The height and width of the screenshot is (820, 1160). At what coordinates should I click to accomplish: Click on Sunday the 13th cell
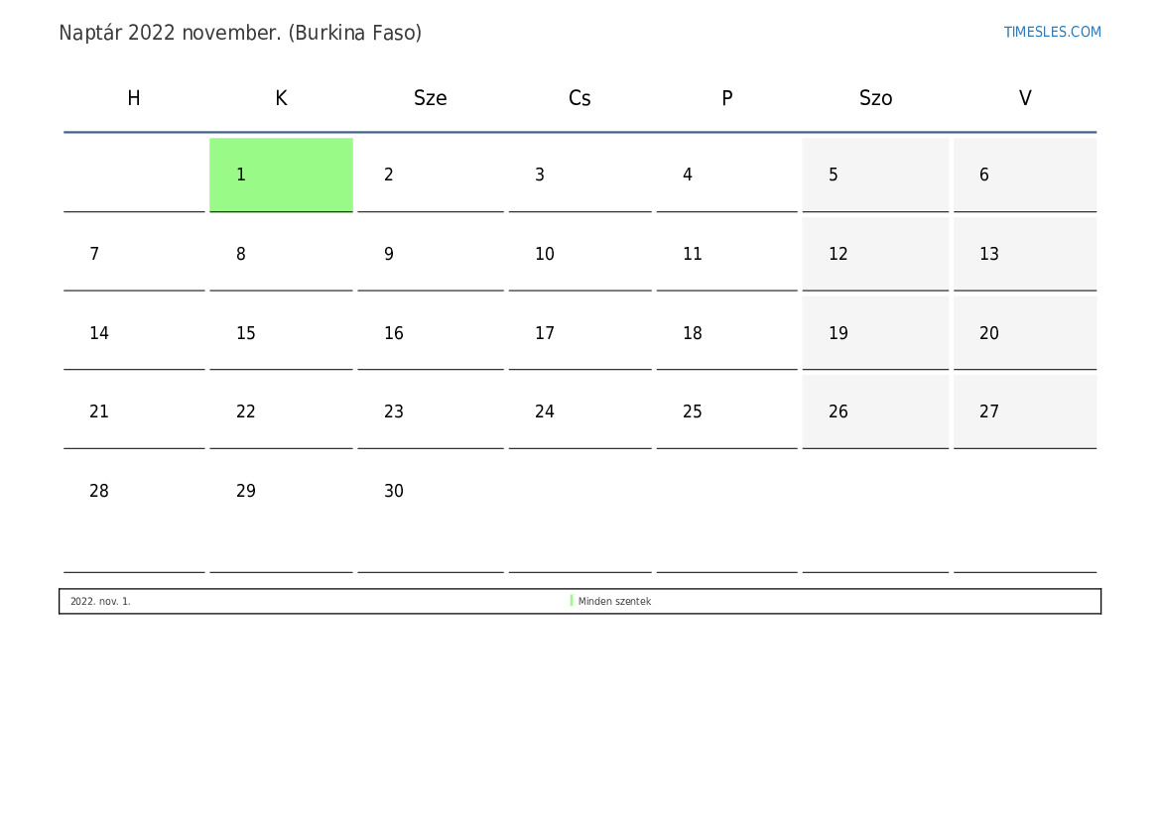1025,254
